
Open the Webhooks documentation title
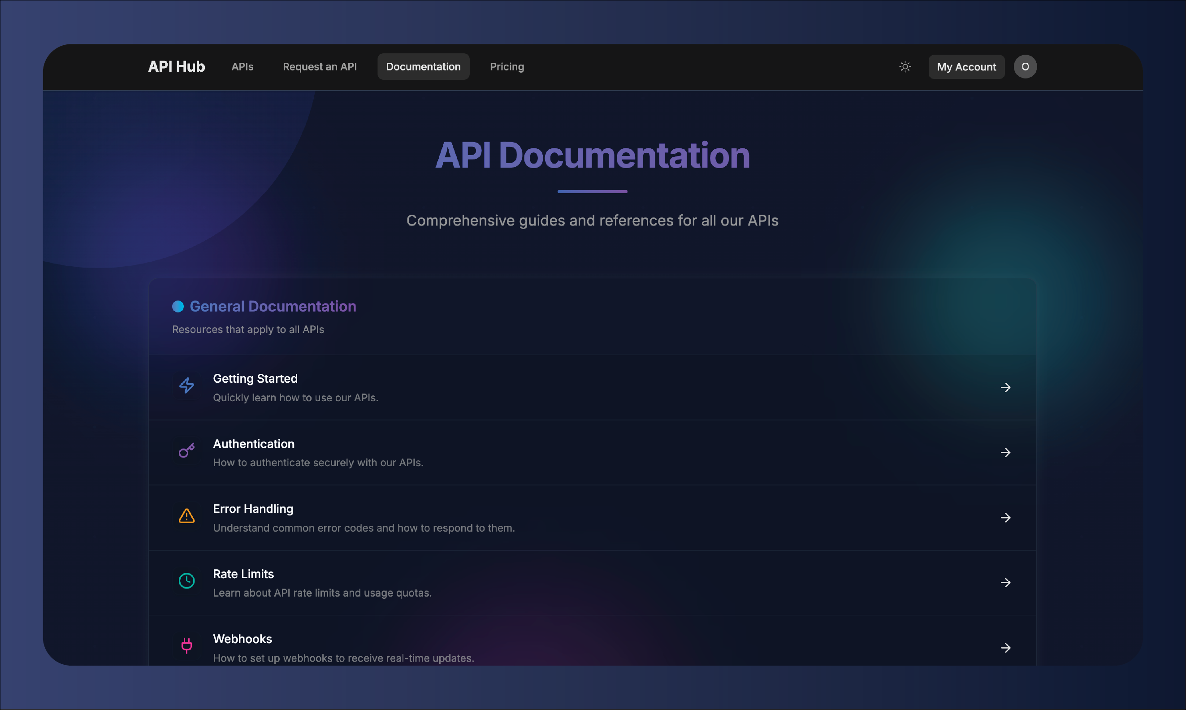coord(242,639)
